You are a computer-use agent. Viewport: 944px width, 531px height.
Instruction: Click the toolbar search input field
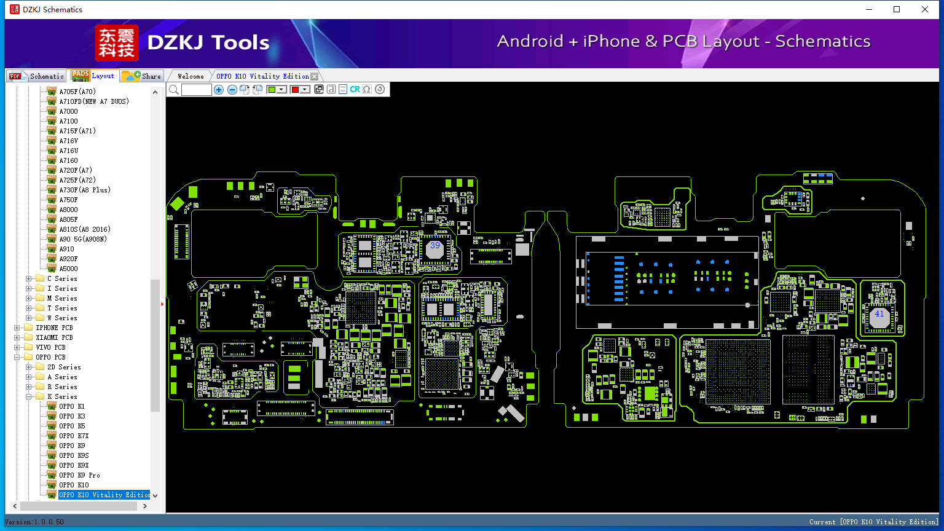point(197,90)
